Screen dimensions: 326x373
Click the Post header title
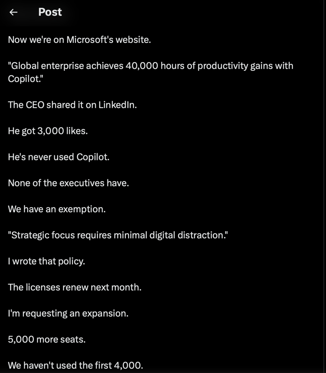pos(50,12)
